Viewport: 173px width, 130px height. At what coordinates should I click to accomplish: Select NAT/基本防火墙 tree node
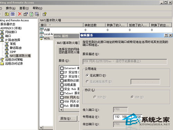point(20,56)
